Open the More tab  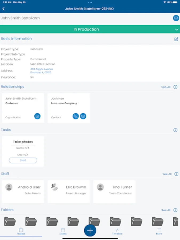click(x=159, y=231)
